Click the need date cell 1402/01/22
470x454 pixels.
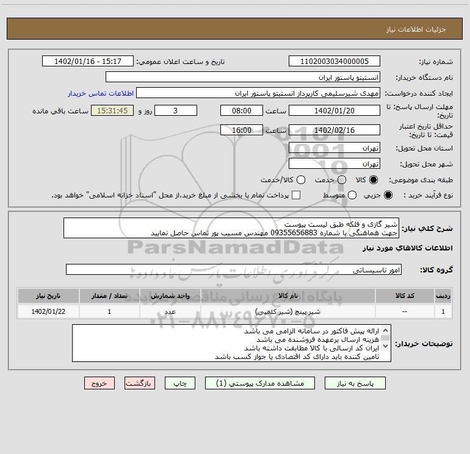tap(48, 311)
